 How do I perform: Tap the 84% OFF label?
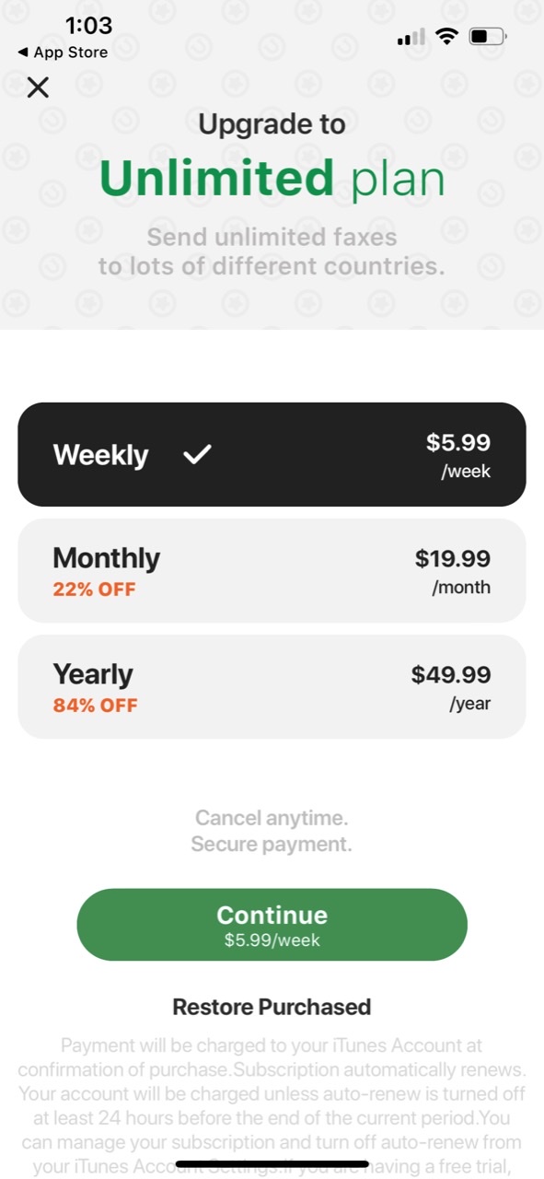click(x=95, y=706)
